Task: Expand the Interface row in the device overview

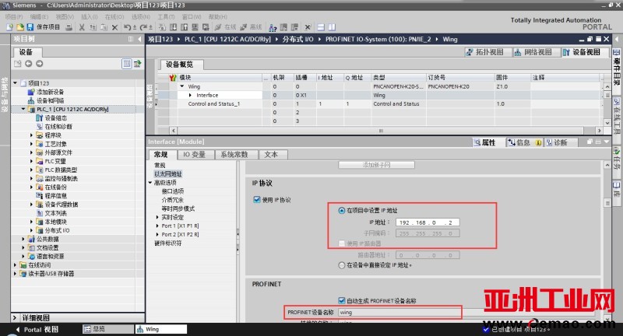Action: (190, 95)
